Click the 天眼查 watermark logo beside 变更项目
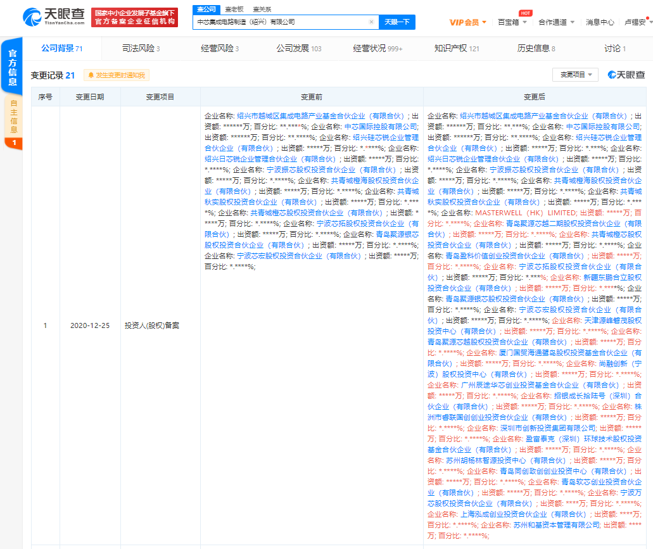Screen dimensions: 653x549 [626, 75]
